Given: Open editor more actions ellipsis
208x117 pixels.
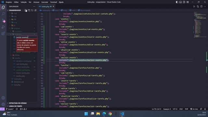Looking at the screenshot, I should pos(205,6).
